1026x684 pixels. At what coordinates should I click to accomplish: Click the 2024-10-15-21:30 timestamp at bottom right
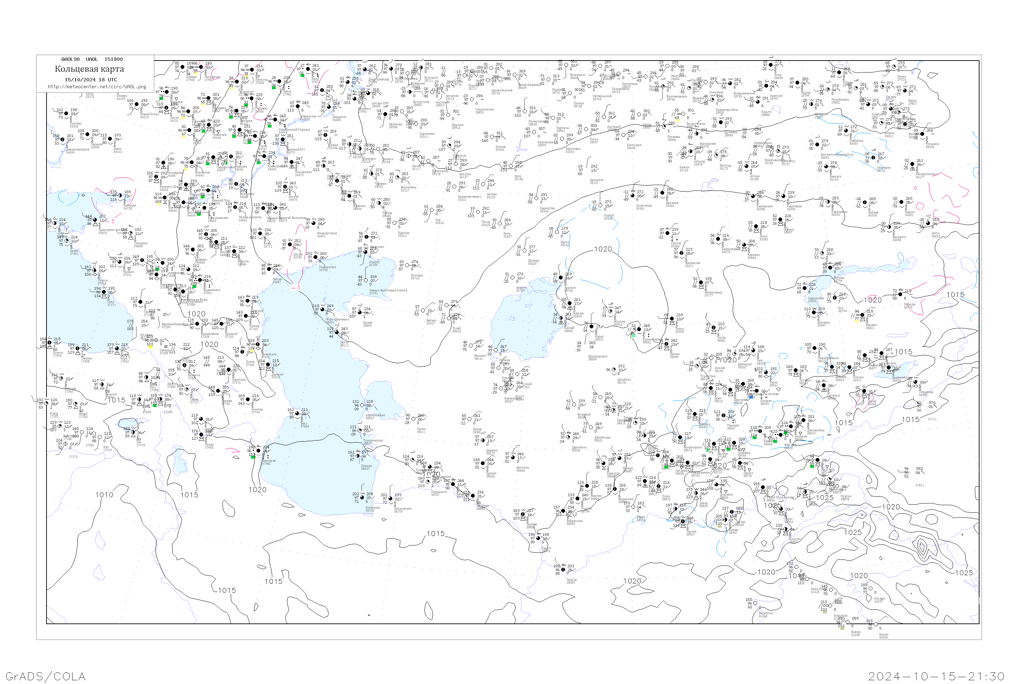click(x=936, y=676)
